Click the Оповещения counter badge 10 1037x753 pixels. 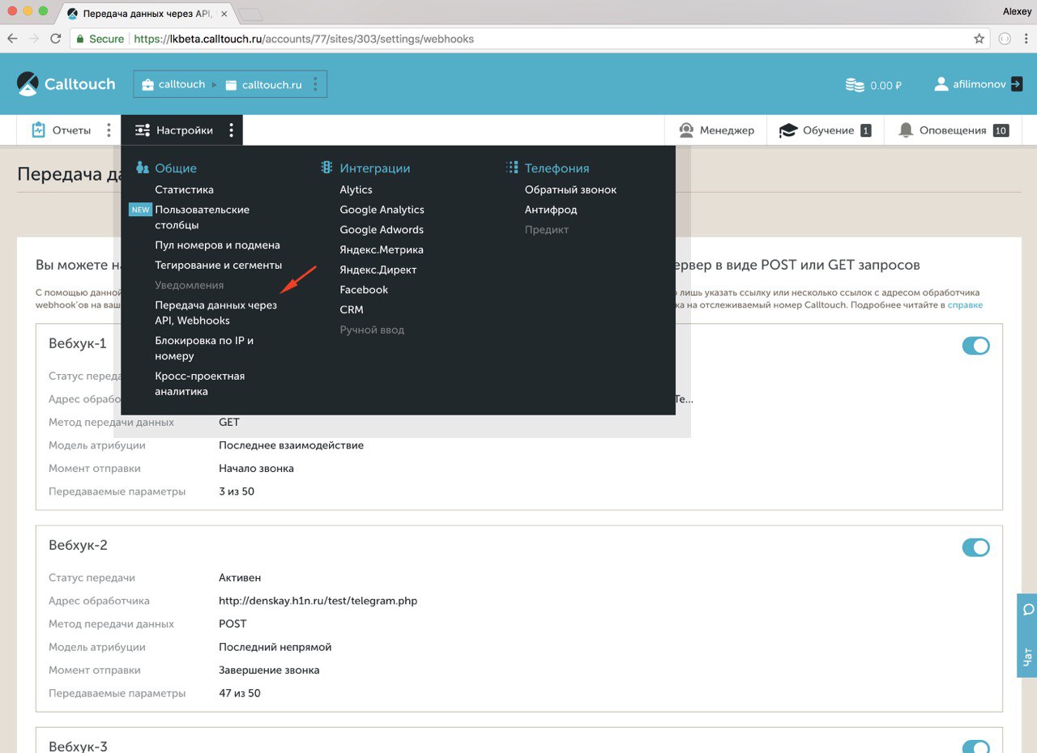(x=1001, y=130)
